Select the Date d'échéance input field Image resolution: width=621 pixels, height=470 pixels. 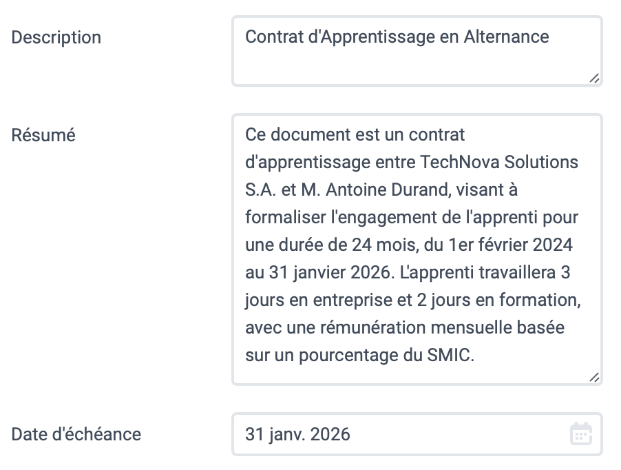[417, 434]
